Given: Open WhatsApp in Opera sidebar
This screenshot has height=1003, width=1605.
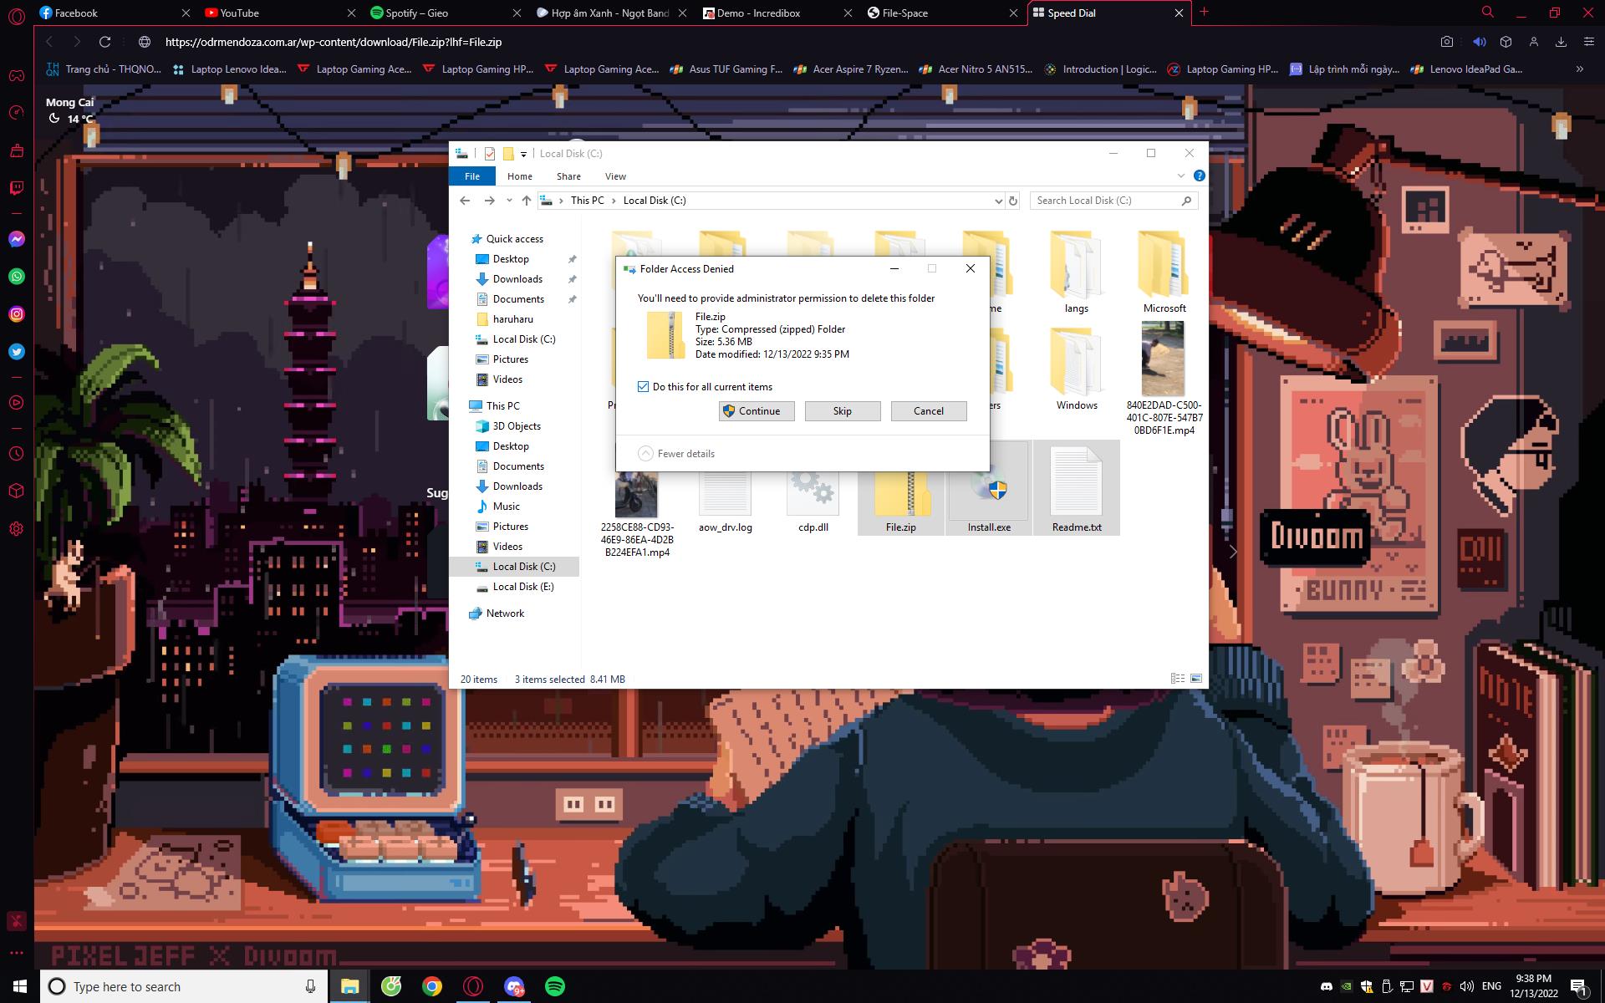Looking at the screenshot, I should pyautogui.click(x=17, y=277).
